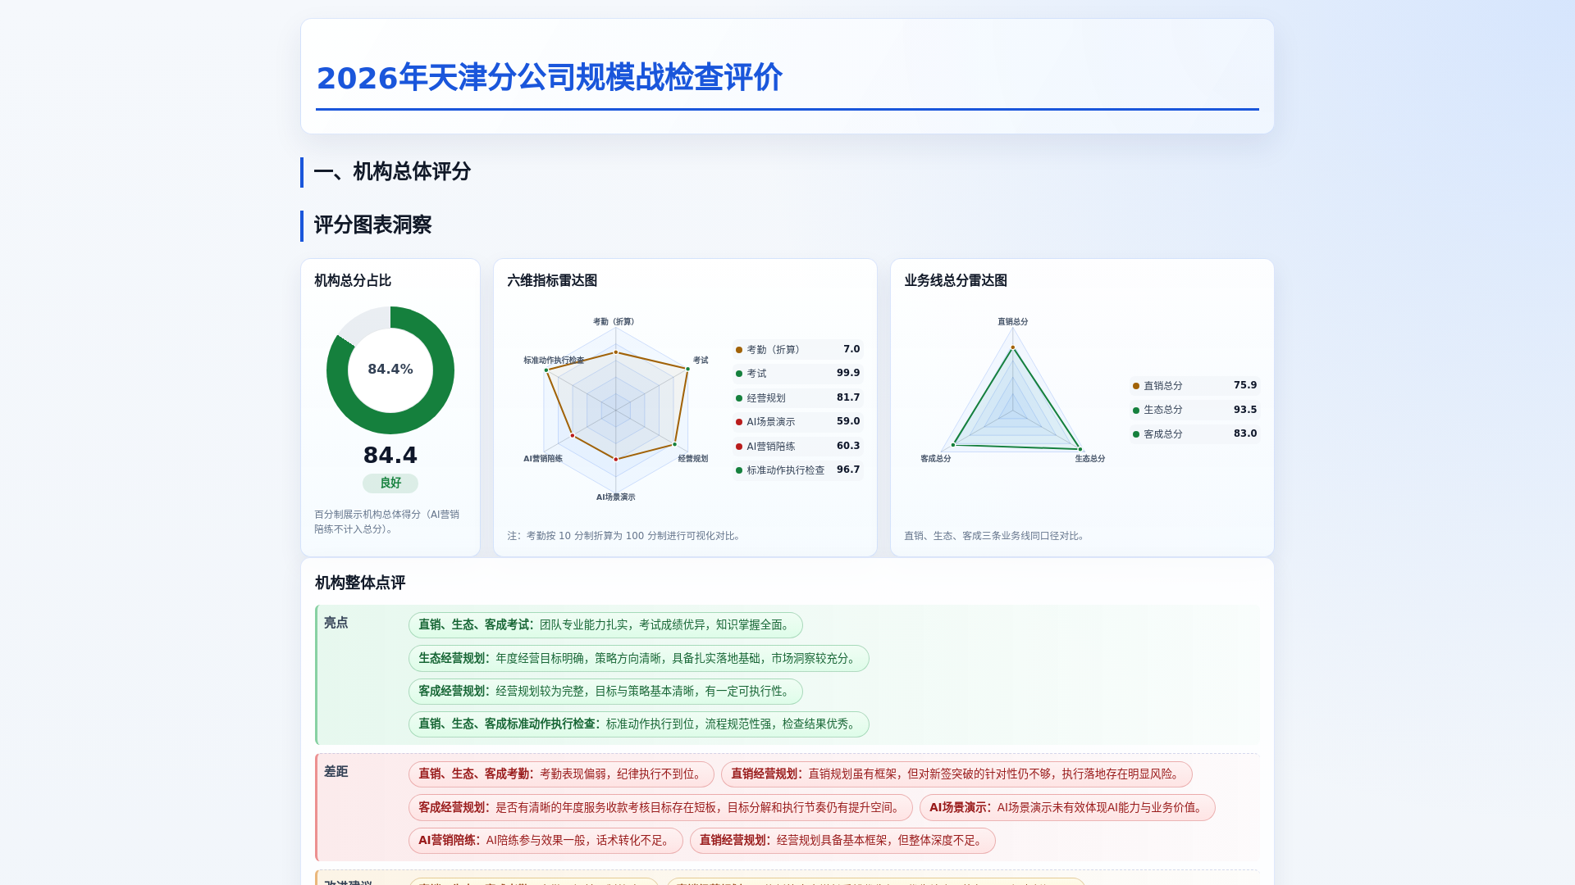Click the 经营规划 legend row showing 81.7

[x=798, y=397]
